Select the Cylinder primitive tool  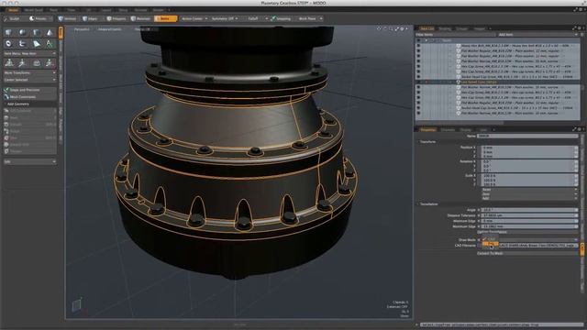[x=36, y=33]
